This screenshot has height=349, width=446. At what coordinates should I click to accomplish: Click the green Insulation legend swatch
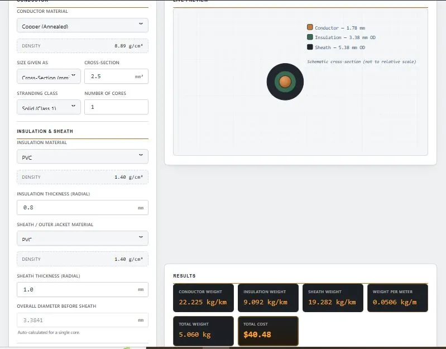coord(310,37)
